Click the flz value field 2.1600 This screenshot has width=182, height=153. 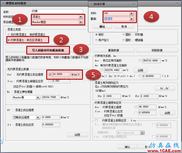pos(149,96)
